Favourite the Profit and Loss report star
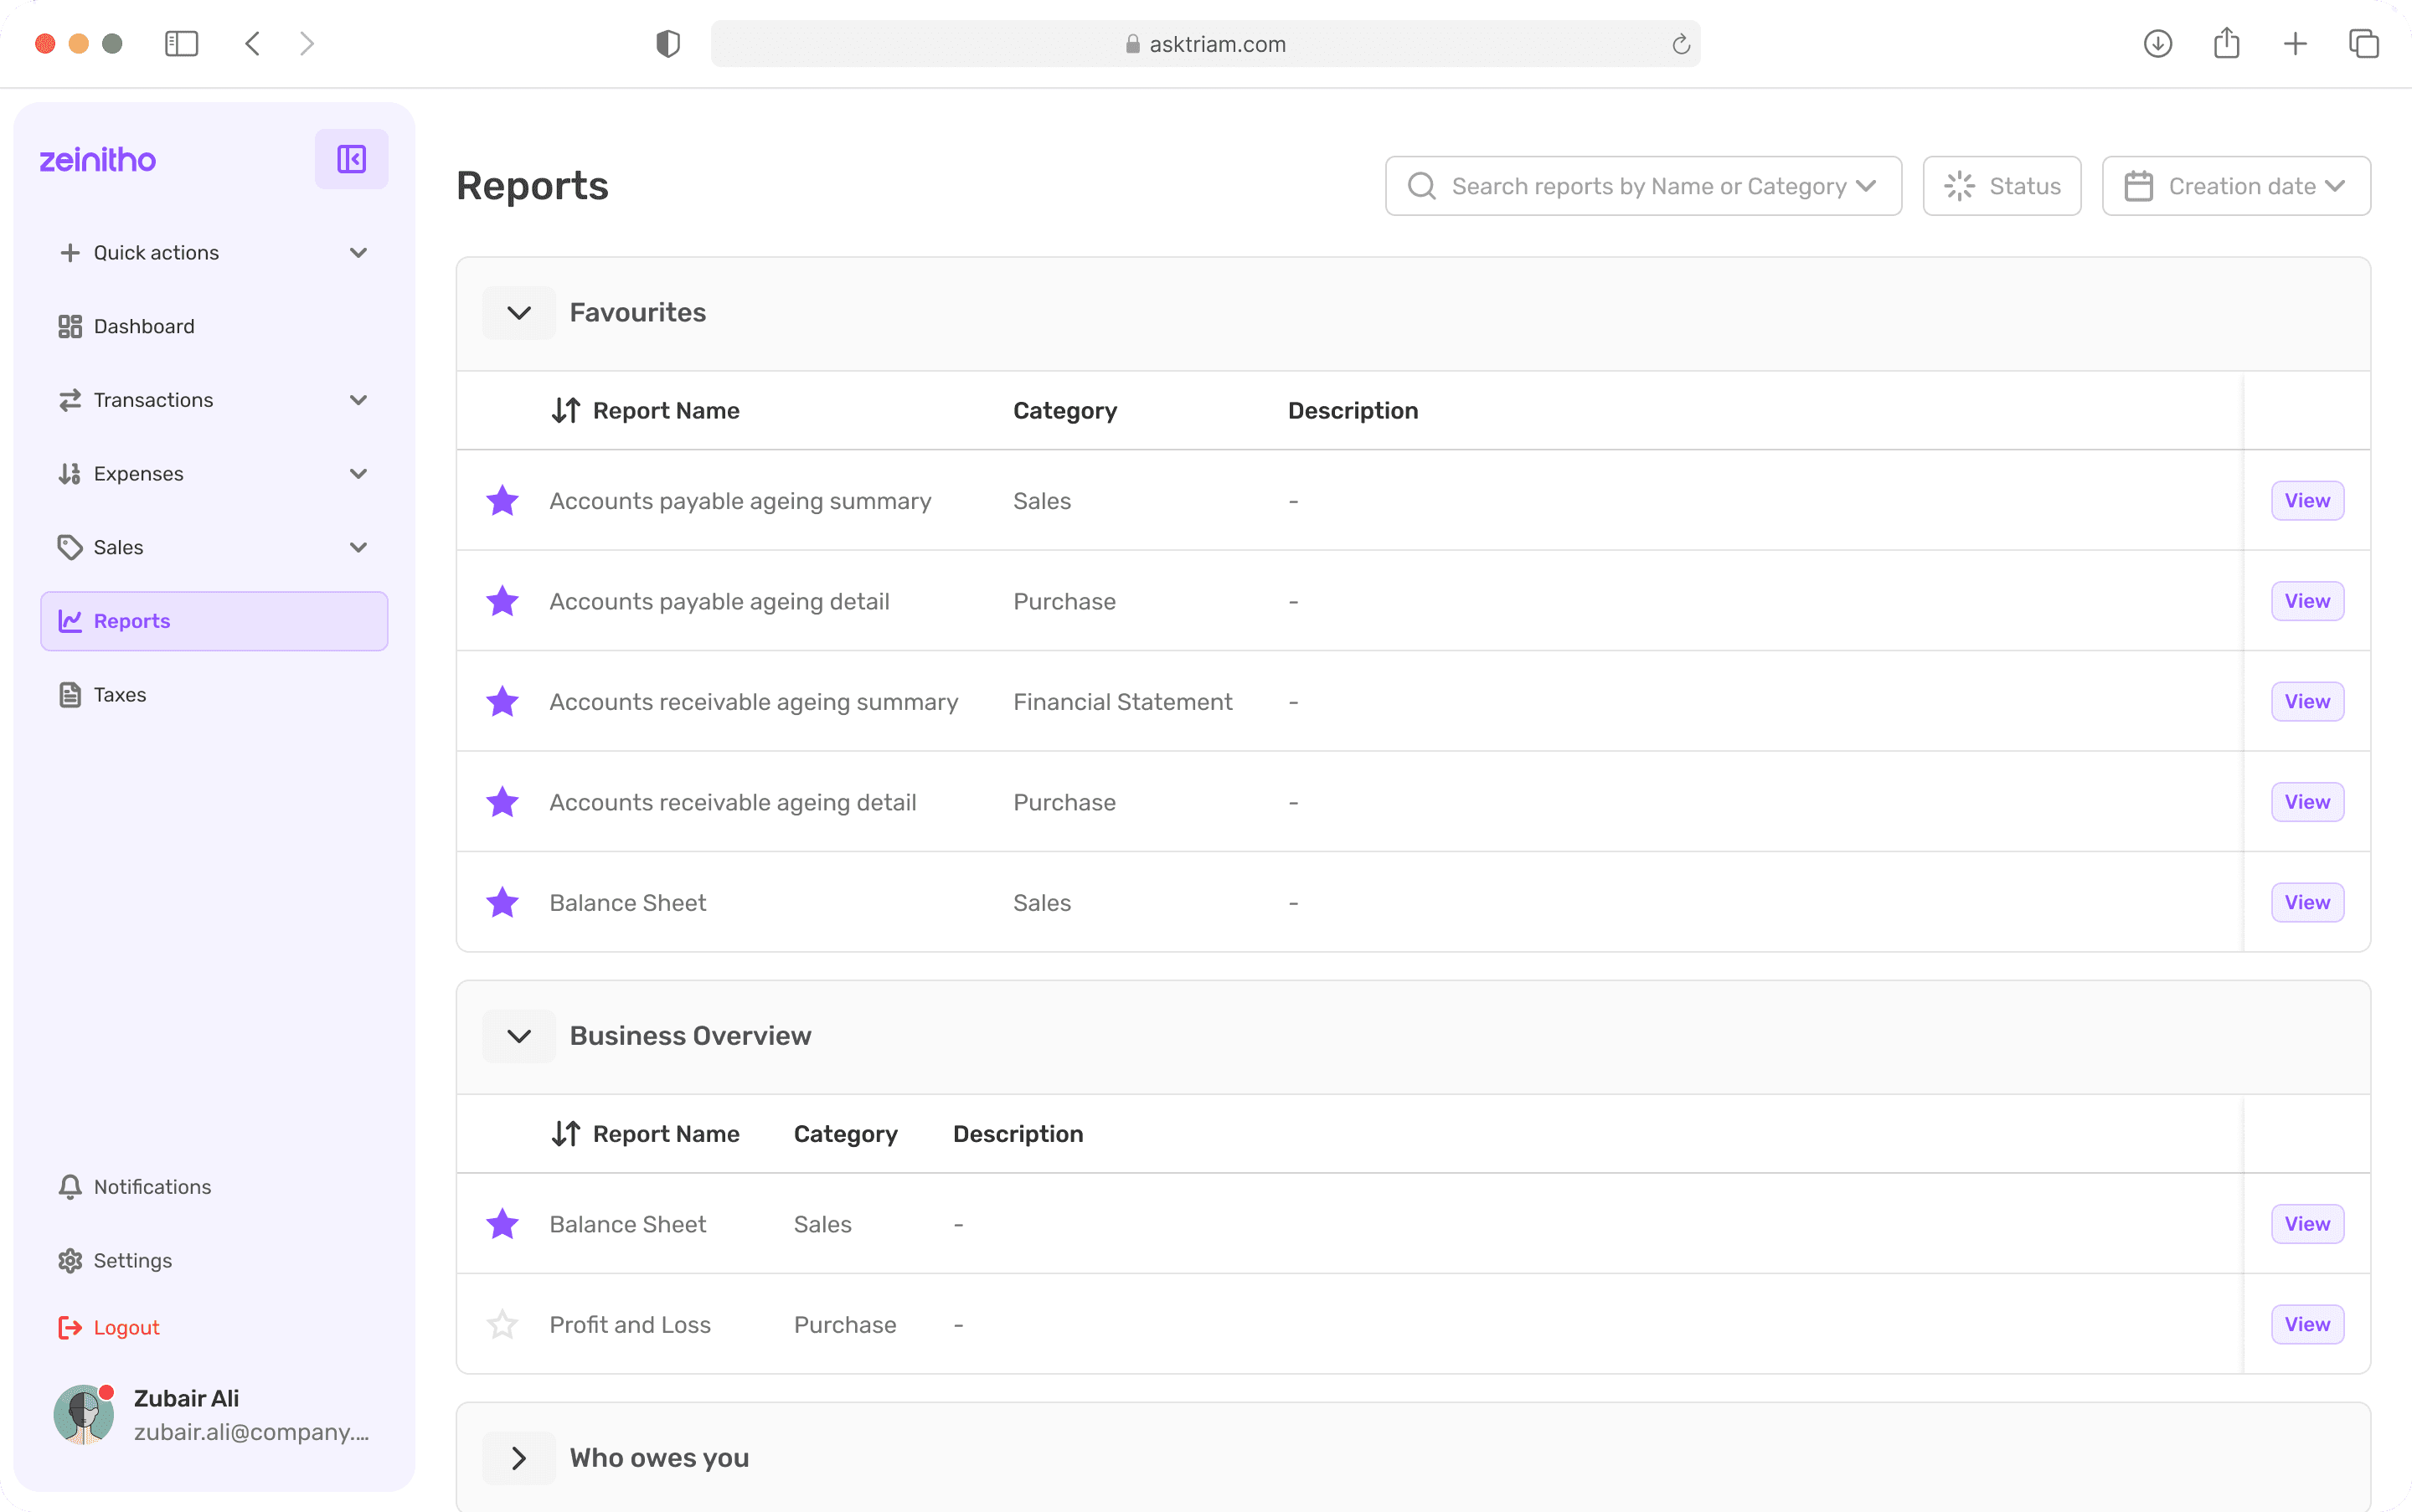This screenshot has width=2412, height=1512. click(502, 1324)
